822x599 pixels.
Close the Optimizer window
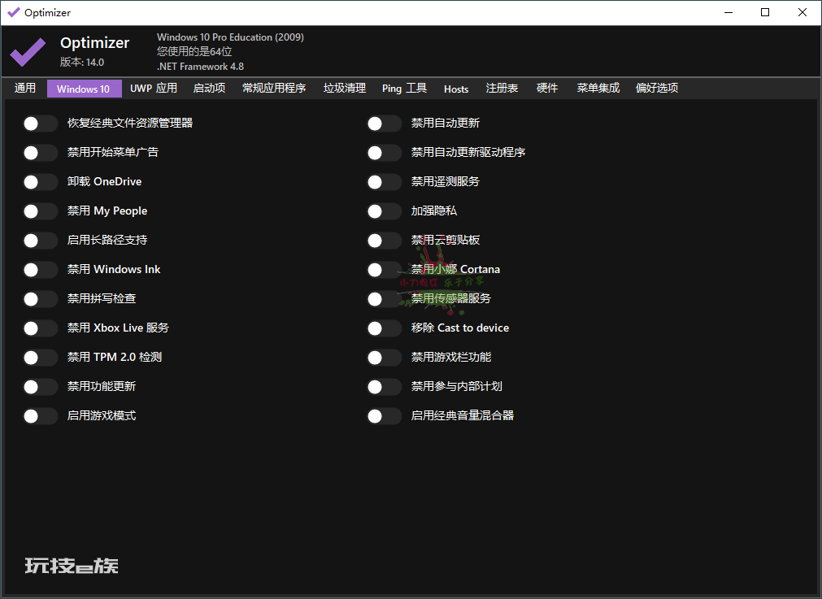[802, 12]
